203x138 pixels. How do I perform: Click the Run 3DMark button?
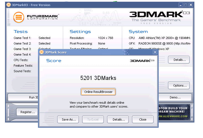tap(23, 97)
